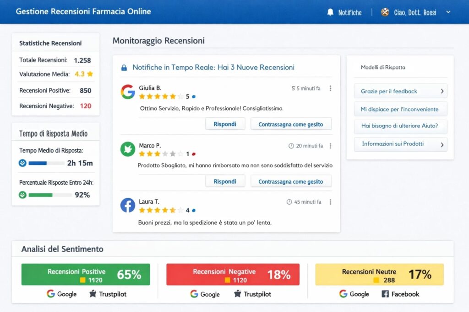The width and height of the screenshot is (469, 312).
Task: Click the Recensioni Positive value 850
Action: coord(86,90)
